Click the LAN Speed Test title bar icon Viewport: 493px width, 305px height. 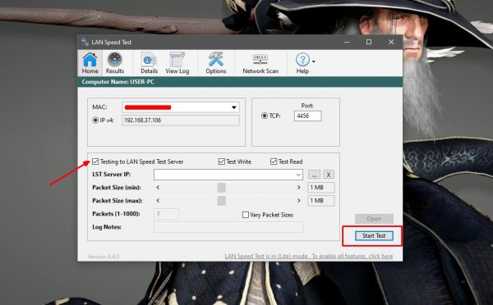[85, 42]
